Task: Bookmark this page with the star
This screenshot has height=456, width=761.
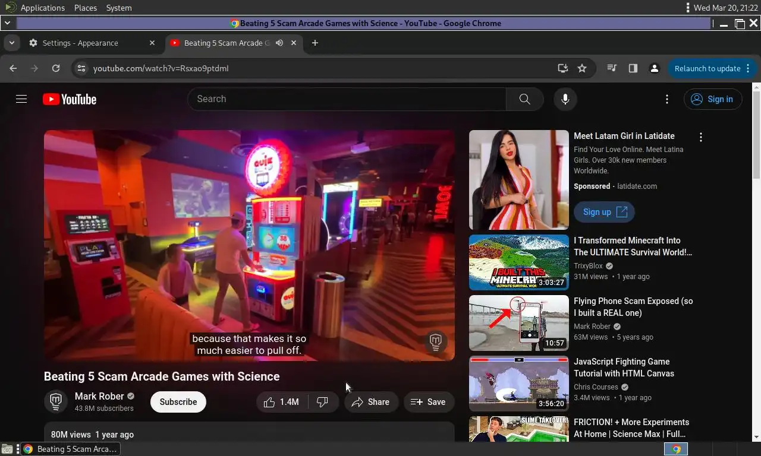Action: [582, 68]
